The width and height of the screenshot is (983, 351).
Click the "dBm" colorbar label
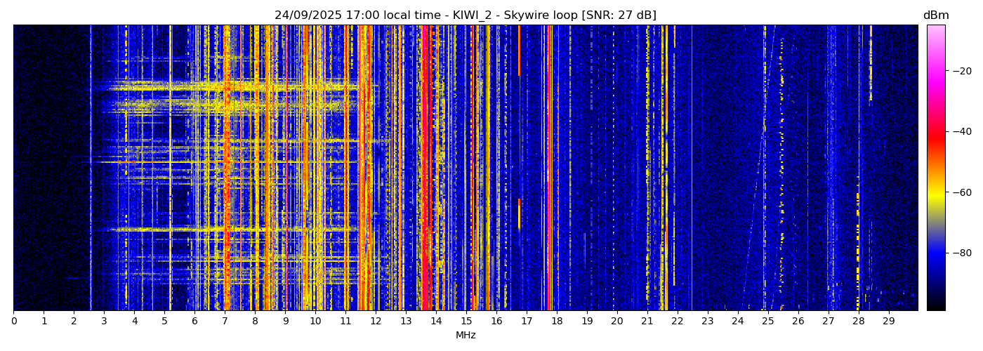click(935, 15)
